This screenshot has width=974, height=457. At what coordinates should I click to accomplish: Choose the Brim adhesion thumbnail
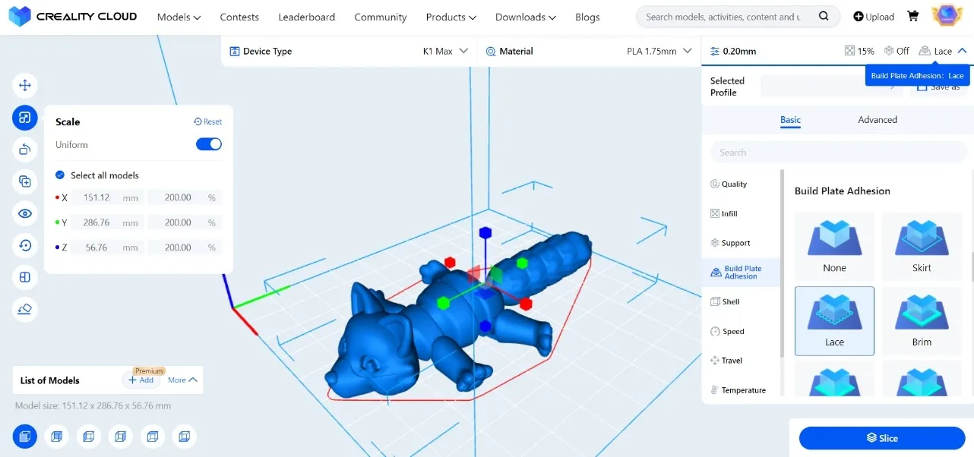point(921,320)
